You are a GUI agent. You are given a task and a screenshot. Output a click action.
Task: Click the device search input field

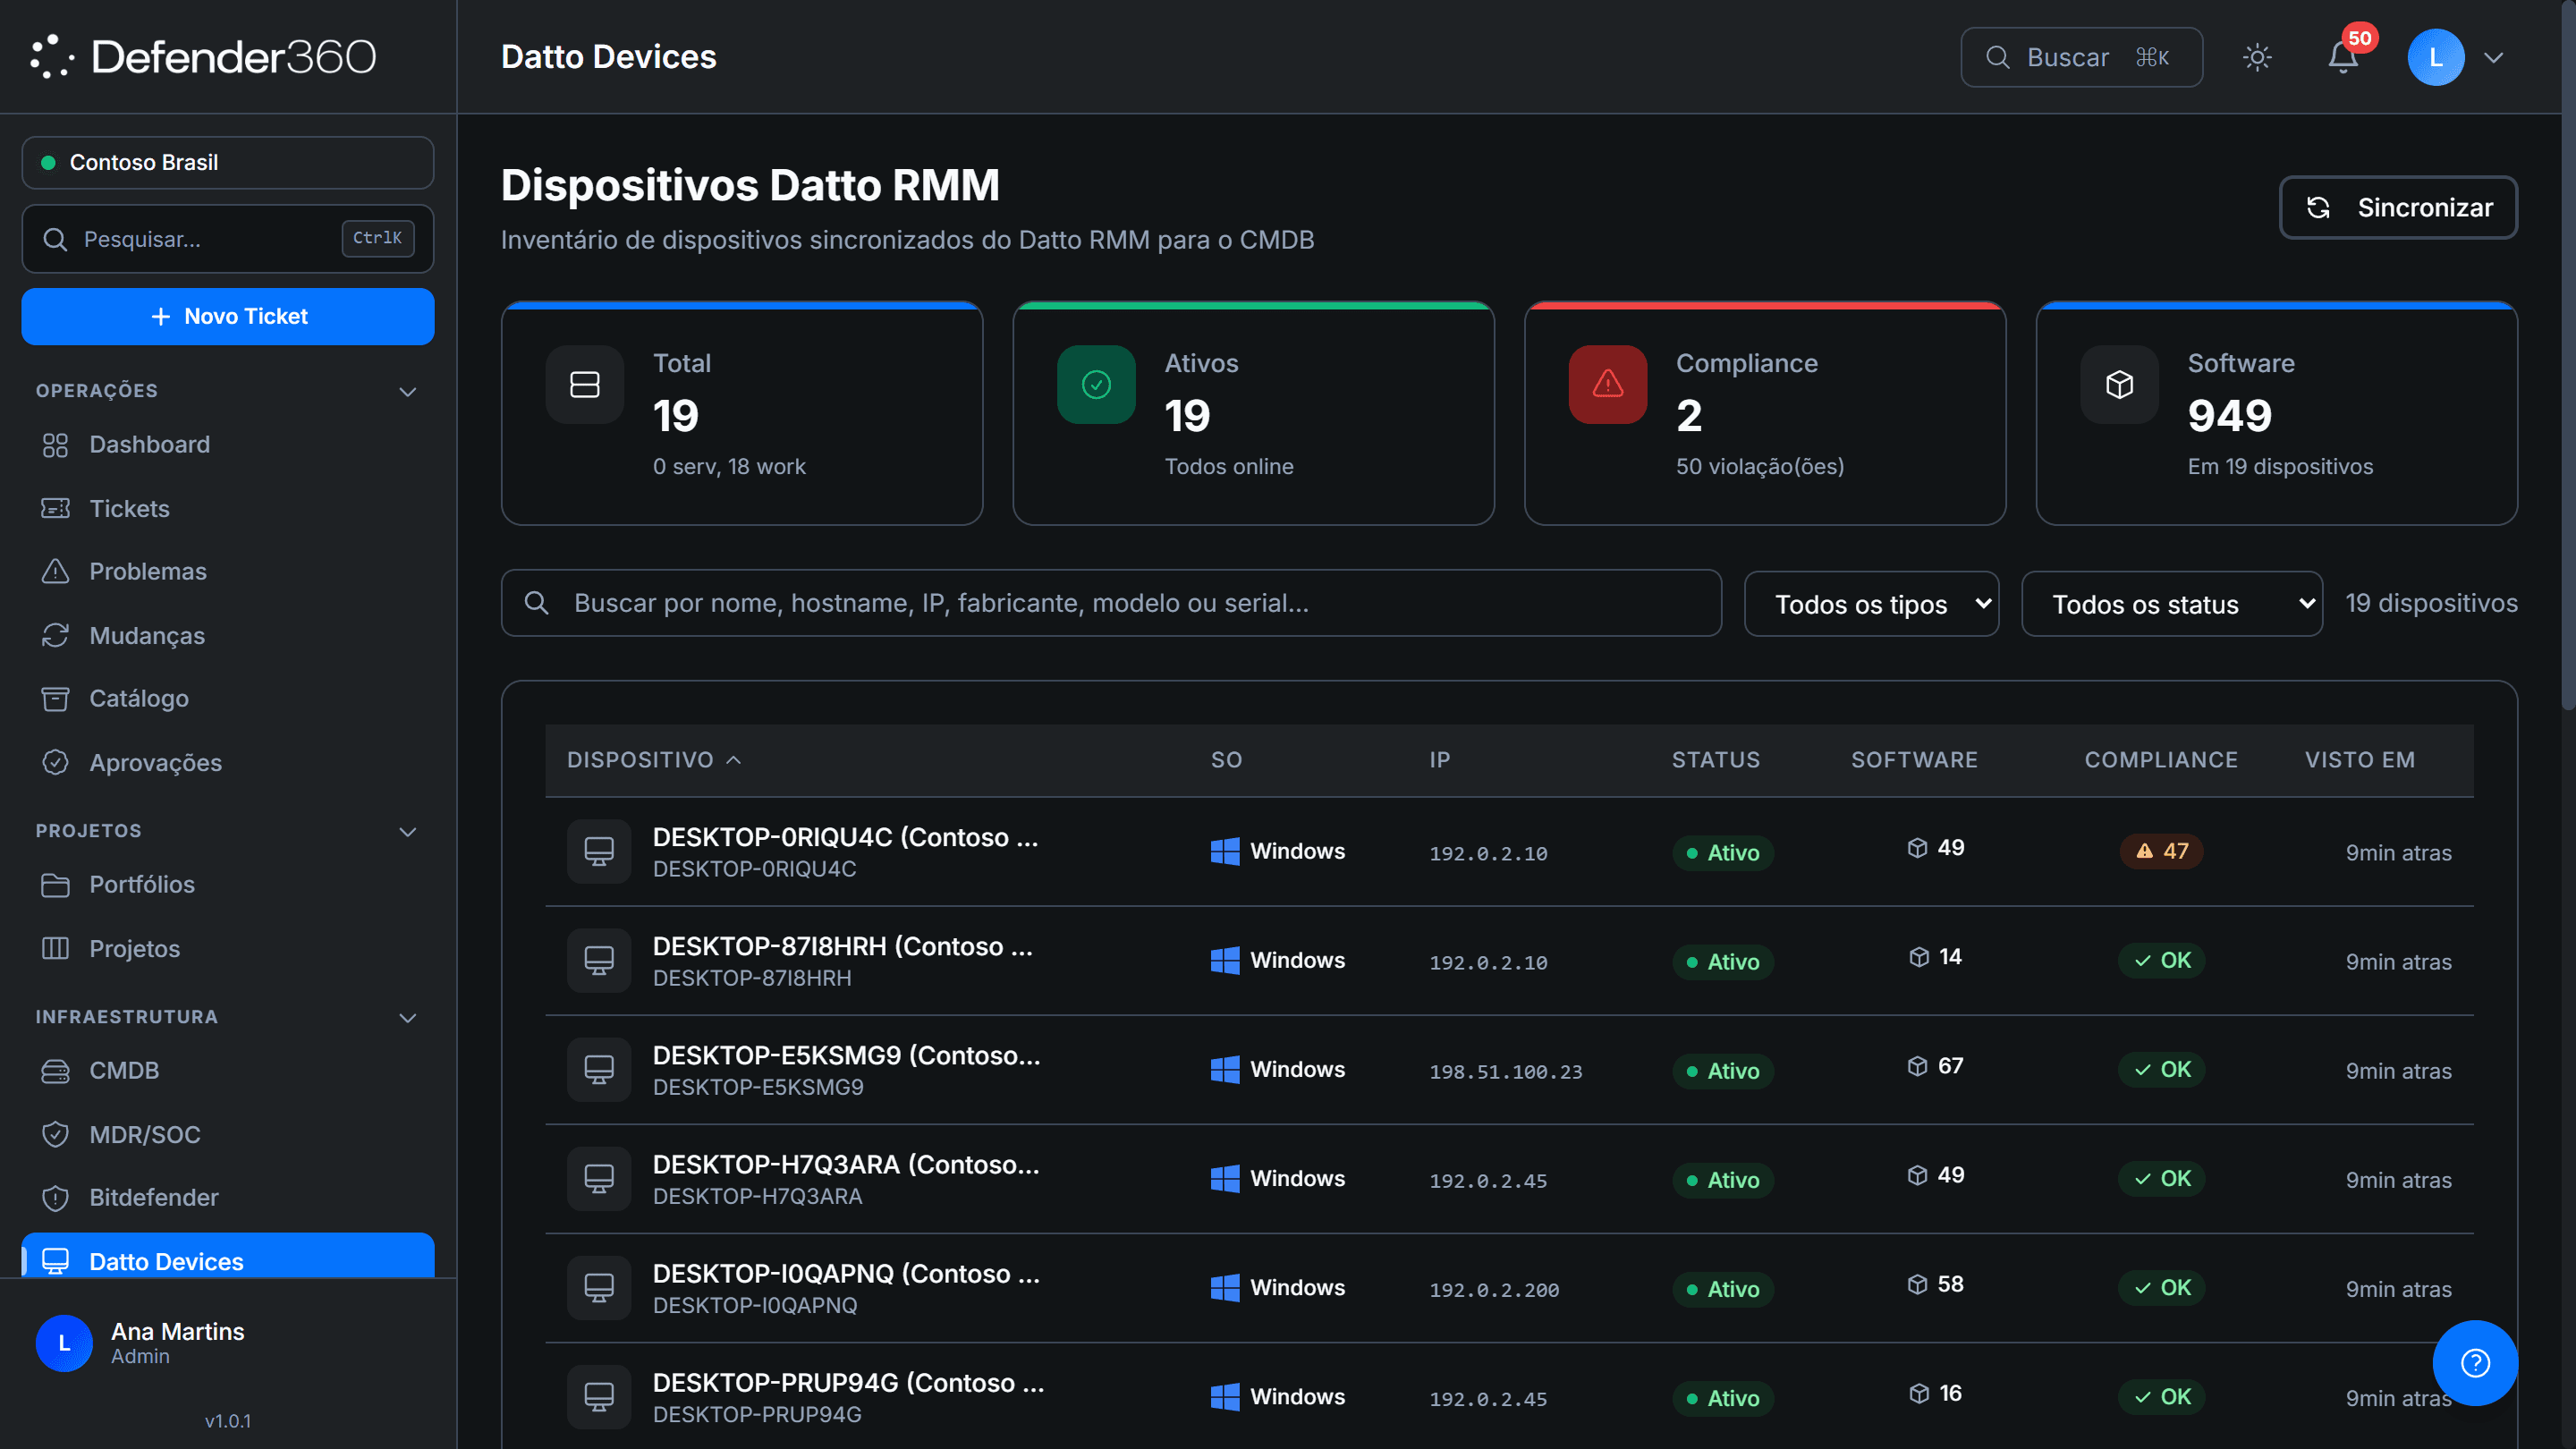pyautogui.click(x=1111, y=603)
